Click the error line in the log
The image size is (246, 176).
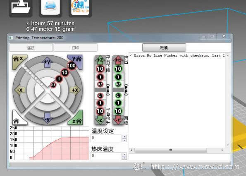click(177, 55)
